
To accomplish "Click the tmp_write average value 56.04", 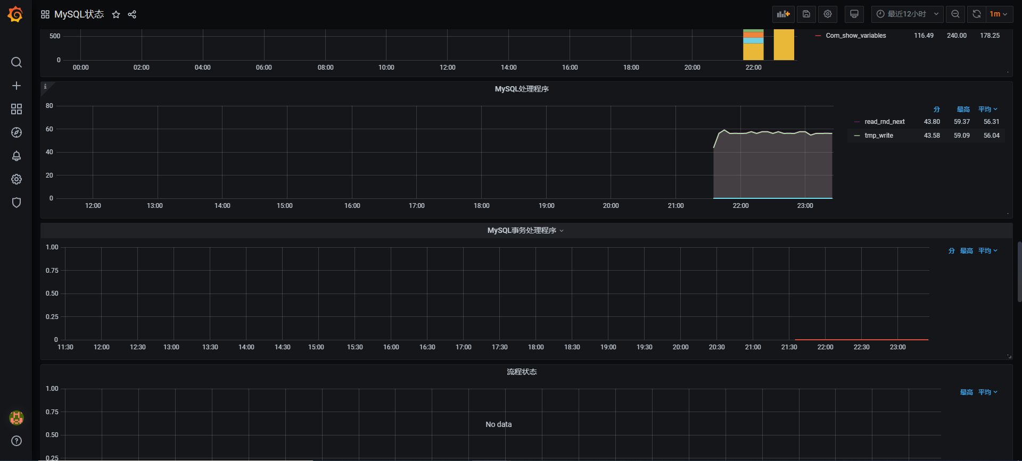I will 991,136.
